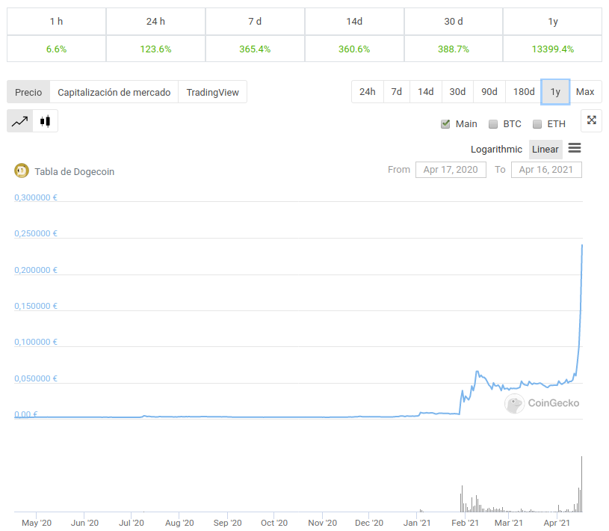Viewport: 609px width, 531px height.
Task: Select the 1y chart range
Action: [x=555, y=92]
